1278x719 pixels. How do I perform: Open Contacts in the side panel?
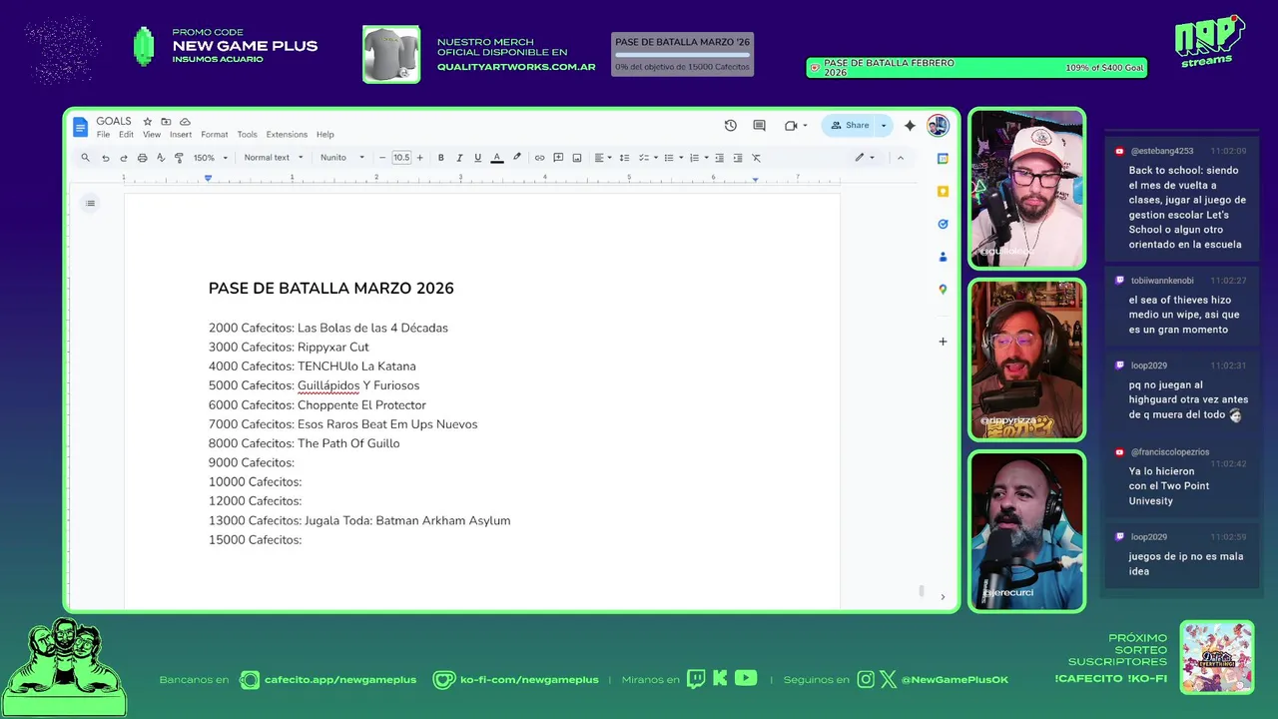click(943, 257)
